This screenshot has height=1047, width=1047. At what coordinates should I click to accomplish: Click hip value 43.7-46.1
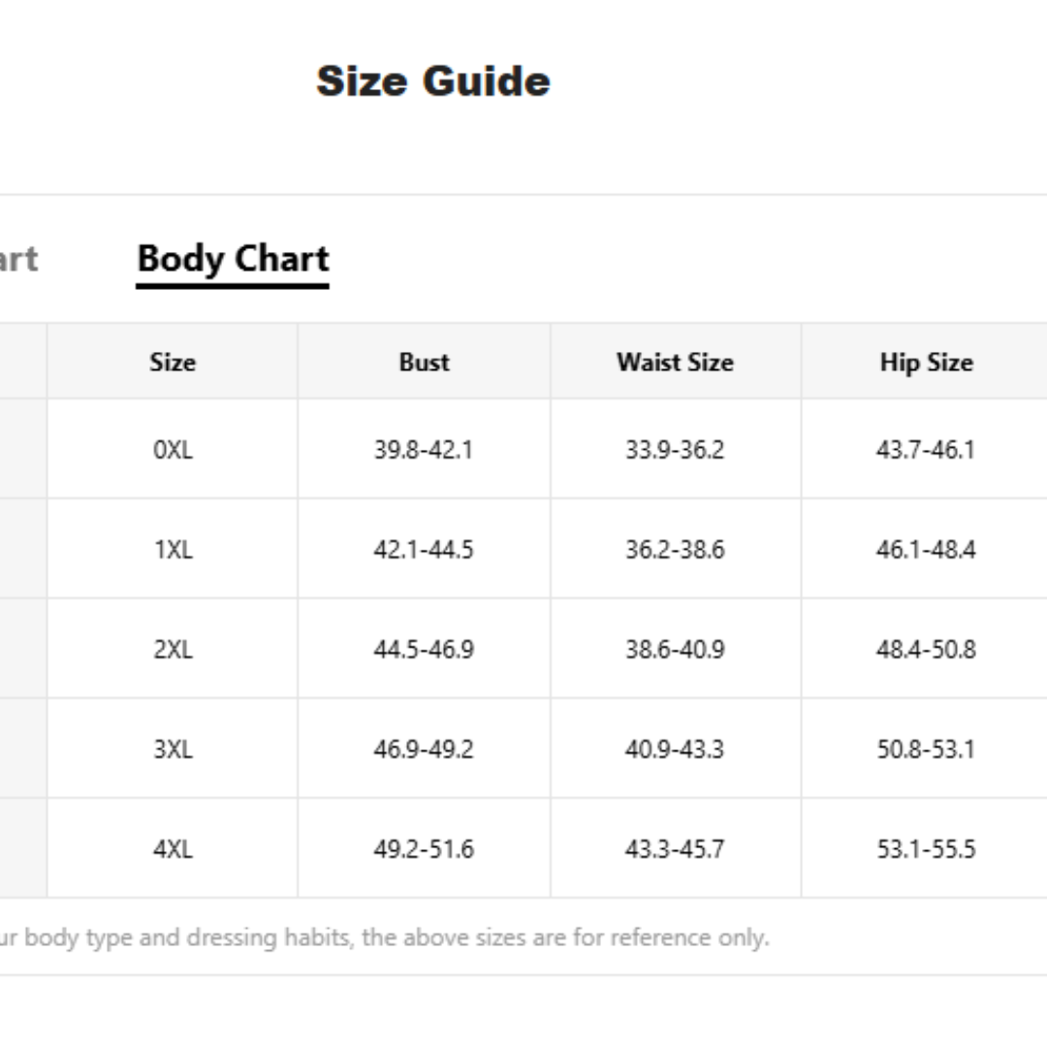click(x=926, y=450)
